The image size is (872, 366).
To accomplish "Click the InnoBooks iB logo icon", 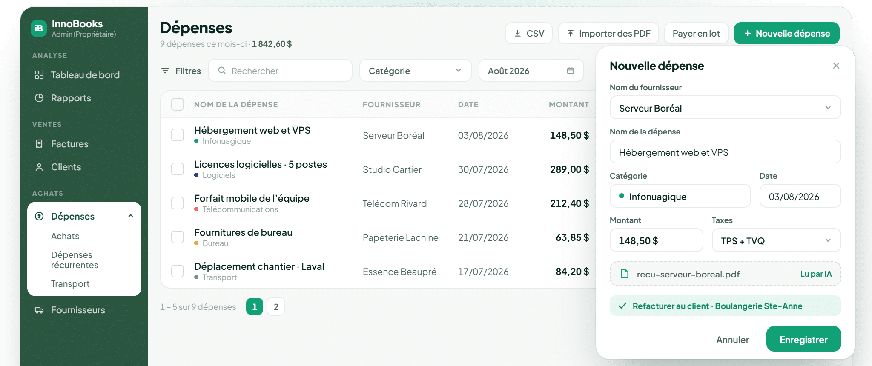I will pyautogui.click(x=39, y=29).
